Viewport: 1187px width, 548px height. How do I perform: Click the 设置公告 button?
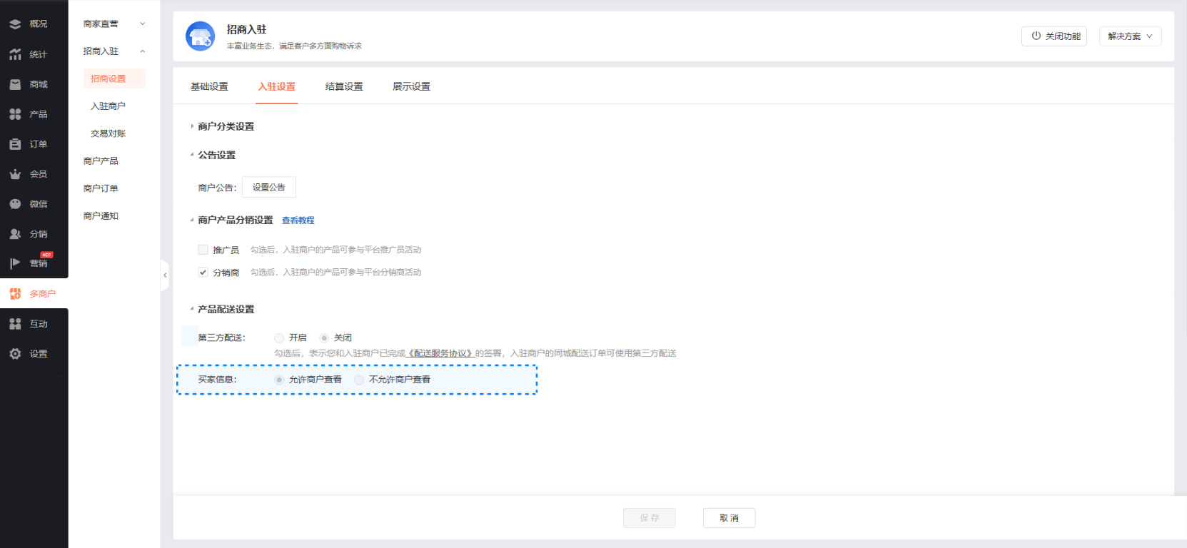tap(269, 187)
